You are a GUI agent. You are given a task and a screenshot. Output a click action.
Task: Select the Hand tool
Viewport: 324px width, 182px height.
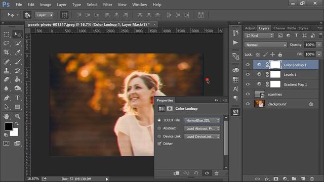(x=7, y=116)
